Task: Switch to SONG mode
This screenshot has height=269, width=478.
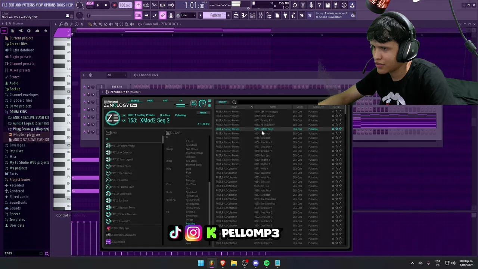Action: [x=90, y=7]
